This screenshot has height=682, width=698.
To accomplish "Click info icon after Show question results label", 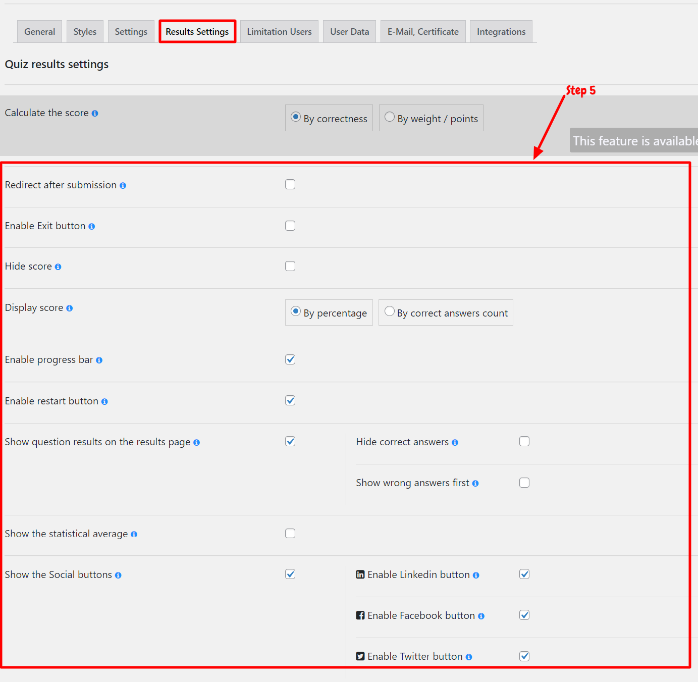I will (x=197, y=443).
